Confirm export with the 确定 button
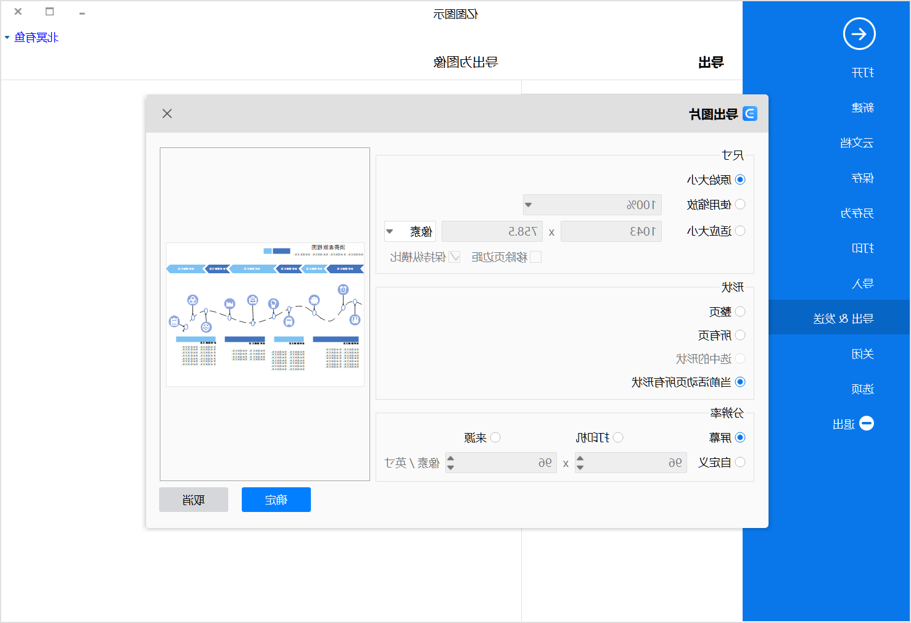The image size is (911, 623). click(276, 500)
